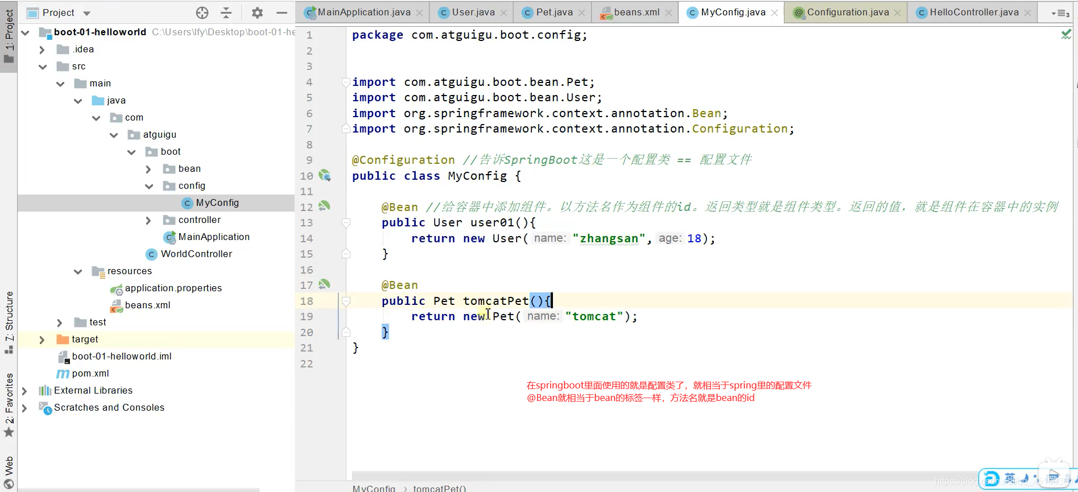Viewport: 1078px width, 492px height.
Task: Click Spring bean gutter icon on line 12
Action: (324, 206)
